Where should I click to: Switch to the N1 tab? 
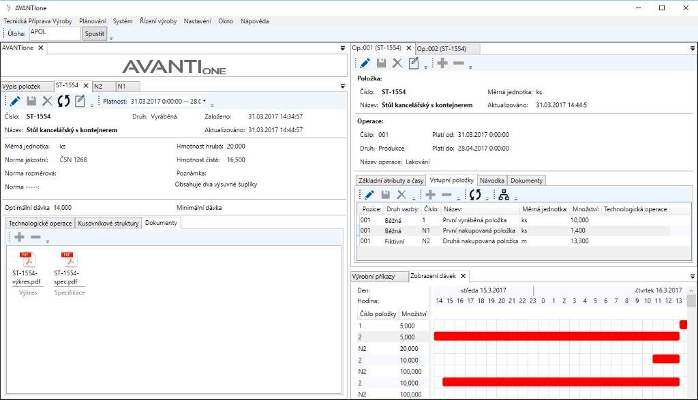click(127, 87)
